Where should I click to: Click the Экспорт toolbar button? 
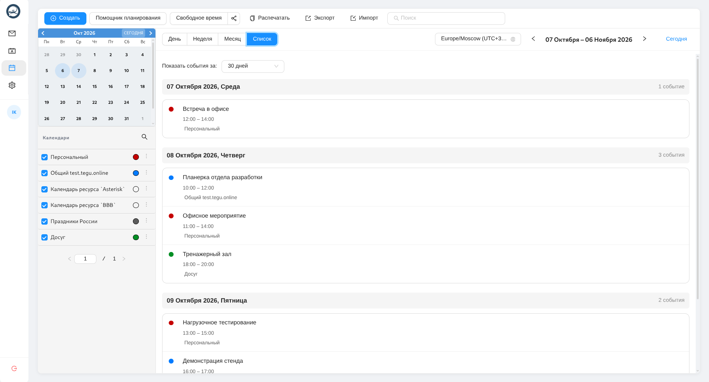320,18
